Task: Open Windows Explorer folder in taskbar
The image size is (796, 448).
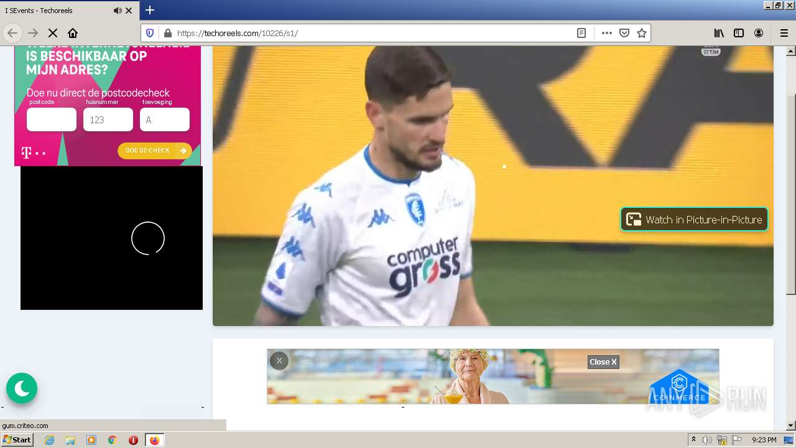Action: click(x=70, y=440)
